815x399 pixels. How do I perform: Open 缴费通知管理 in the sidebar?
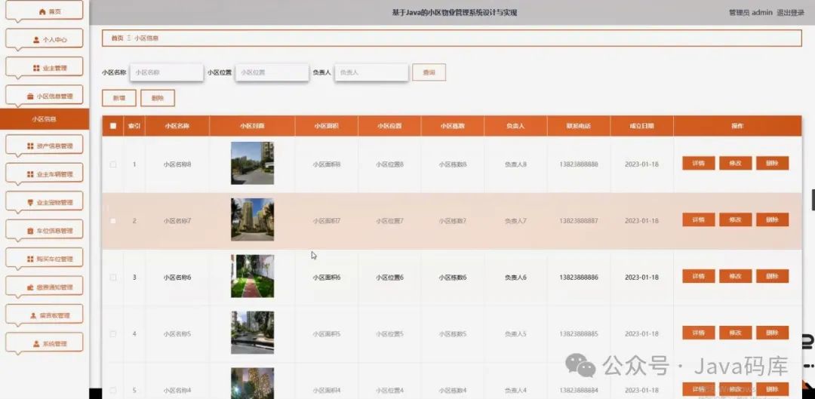[45, 287]
